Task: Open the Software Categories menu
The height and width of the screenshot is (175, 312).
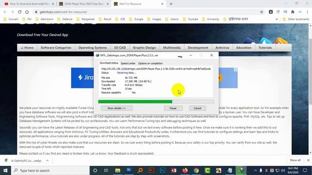Action: tap(56, 48)
